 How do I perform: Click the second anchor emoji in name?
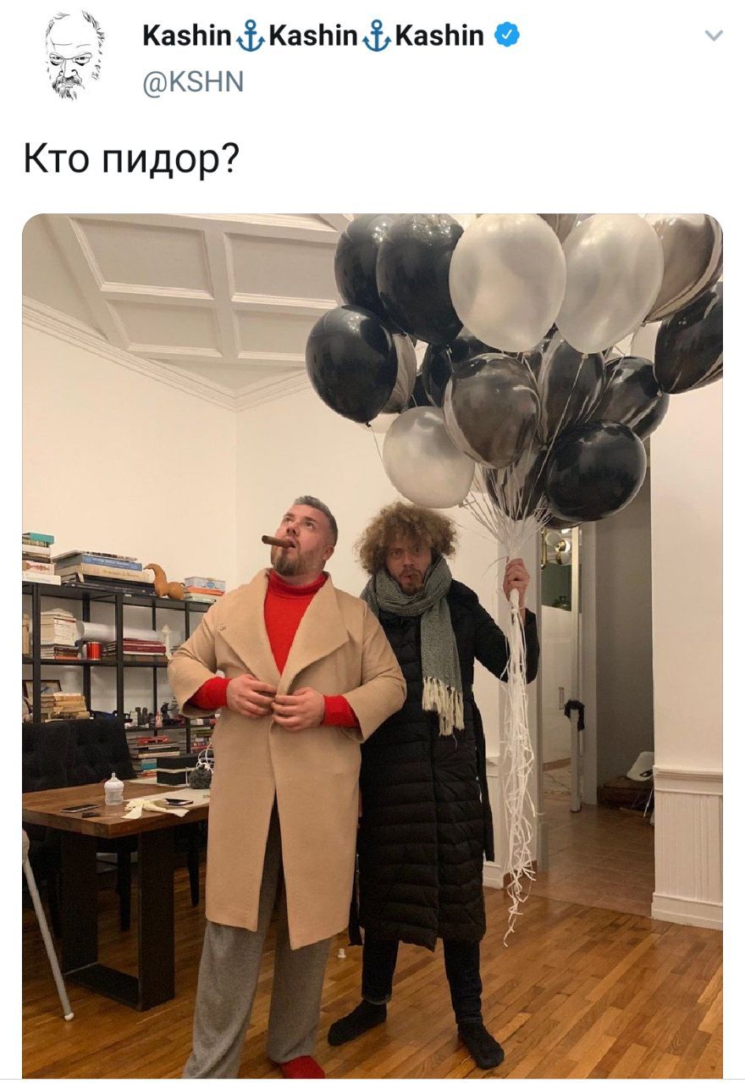click(x=378, y=36)
